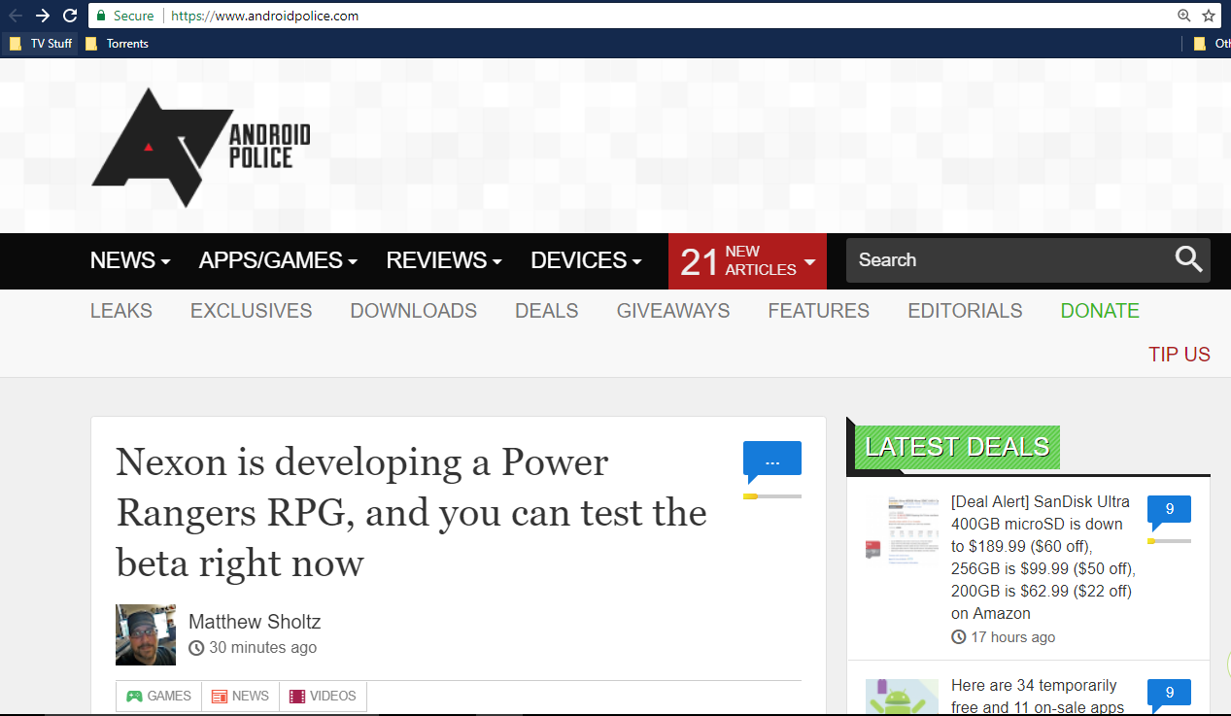Click the VIDEOS tag on the article
The image size is (1231, 716).
[323, 697]
